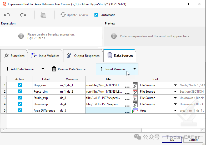Click the Data Sources cylinder icon
Image resolution: width=206 pixels, height=145 pixels.
tap(110, 55)
